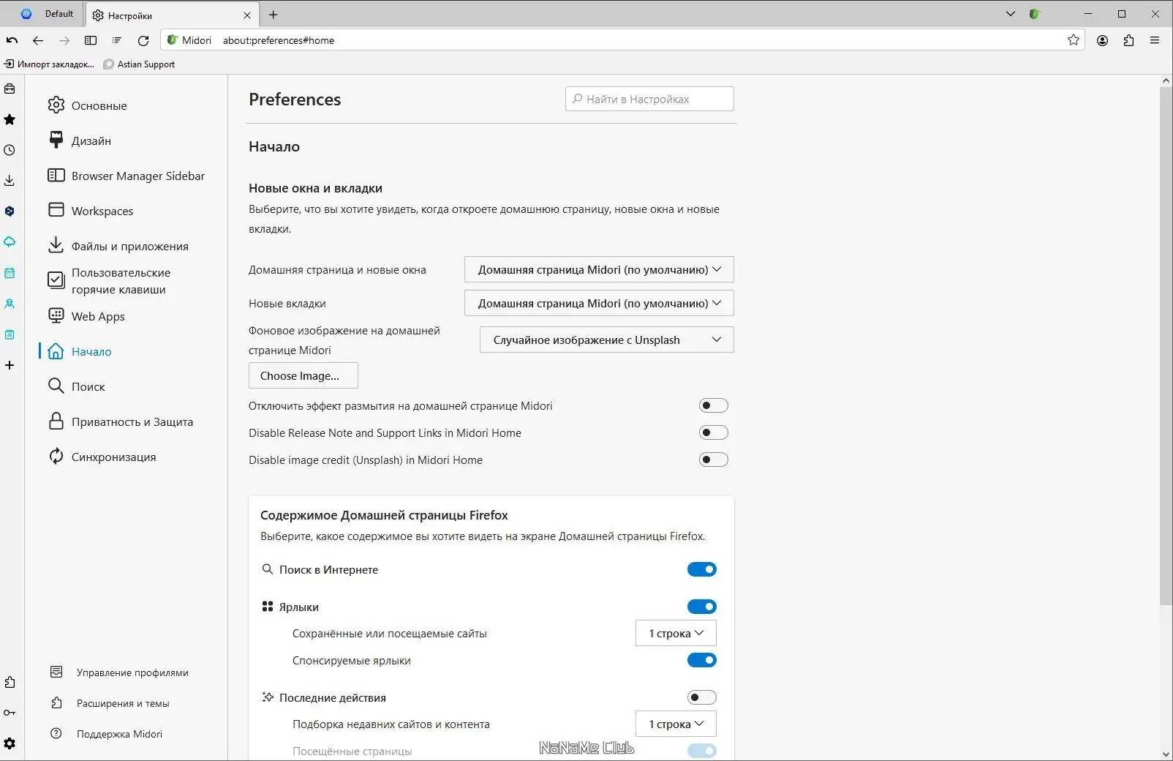Go to the 'Web Apps' settings section
The width and height of the screenshot is (1173, 761).
point(127,316)
